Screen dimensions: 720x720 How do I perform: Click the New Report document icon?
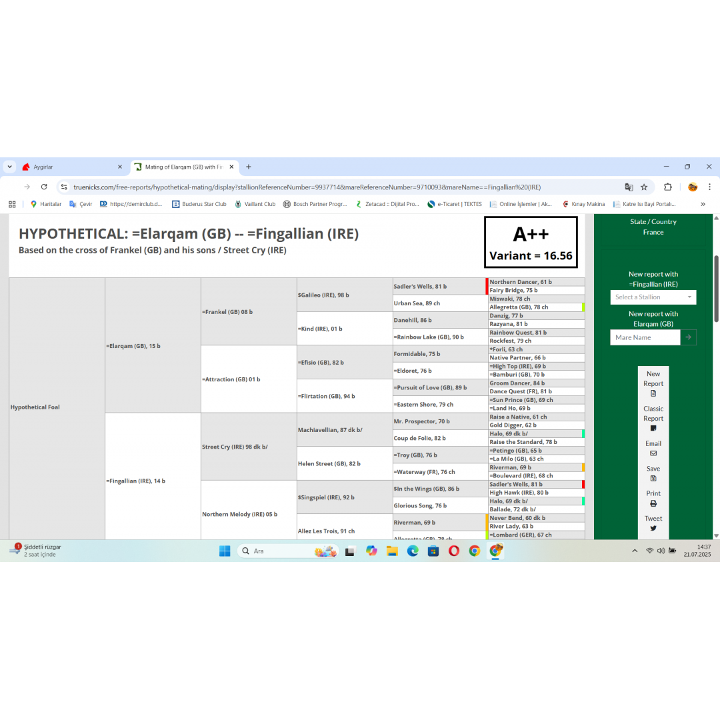653,393
